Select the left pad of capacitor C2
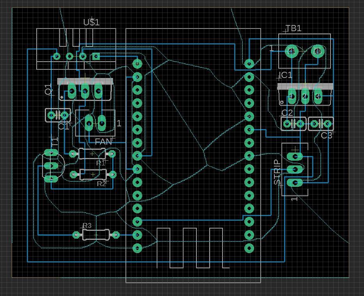Image resolution: width=364 pixels, height=296 pixels. pyautogui.click(x=287, y=124)
